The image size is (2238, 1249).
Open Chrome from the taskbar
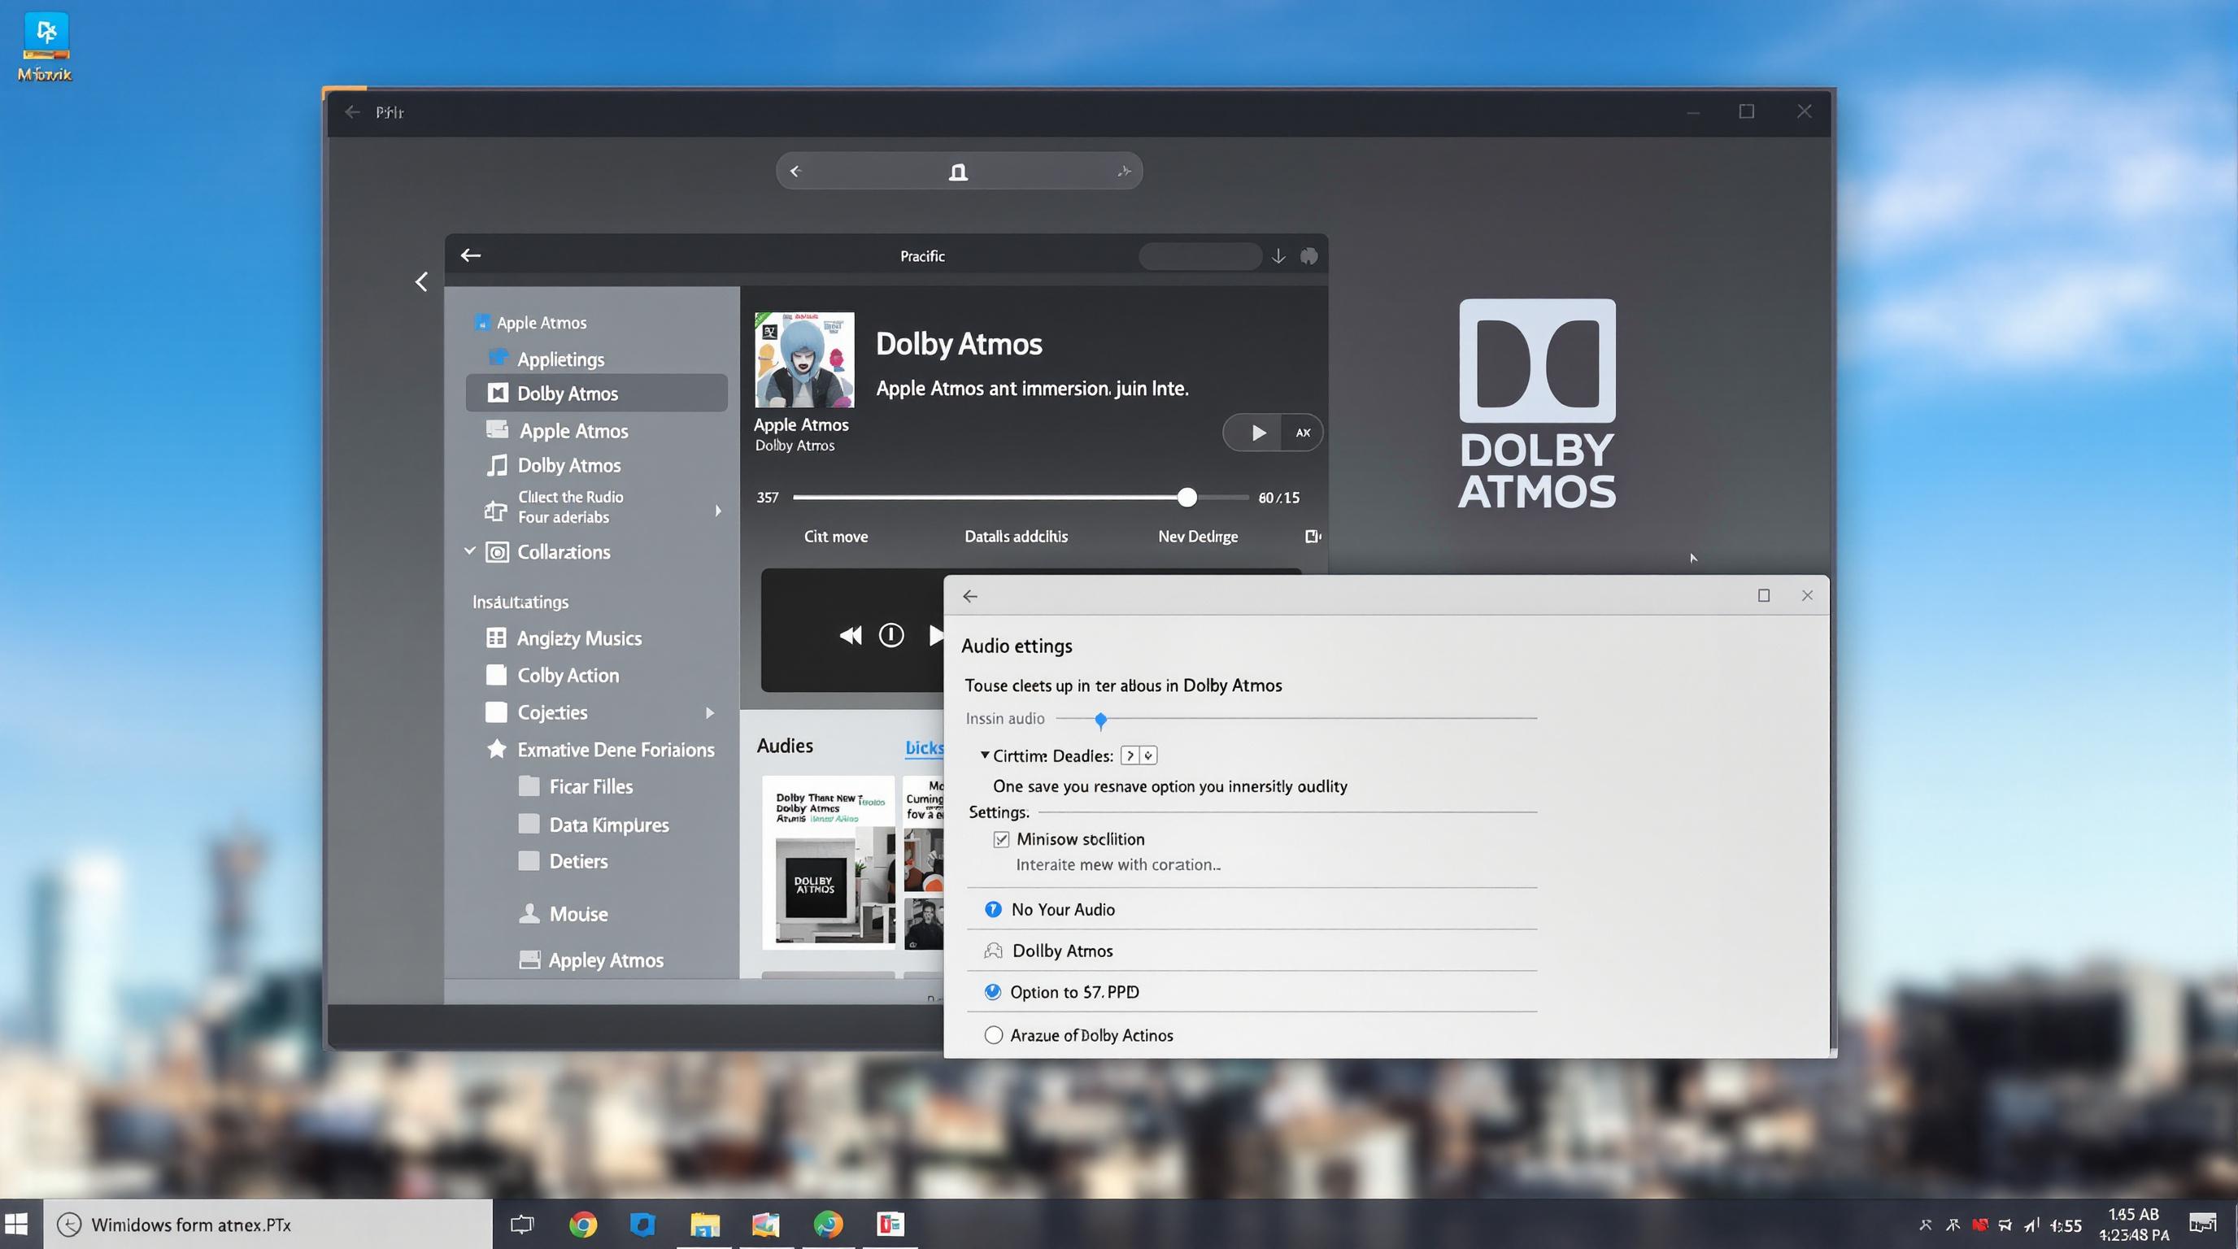[582, 1225]
